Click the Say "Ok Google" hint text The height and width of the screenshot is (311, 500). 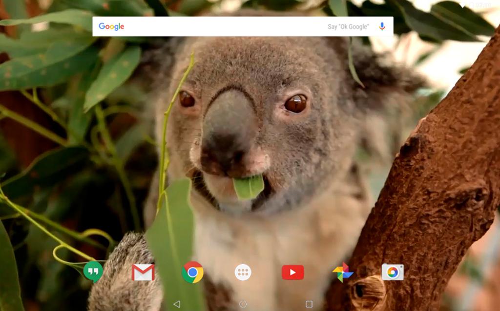[348, 27]
